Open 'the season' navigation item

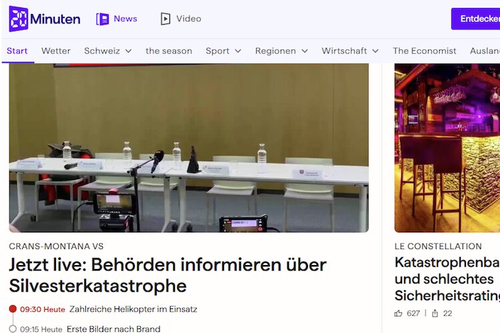click(x=169, y=51)
